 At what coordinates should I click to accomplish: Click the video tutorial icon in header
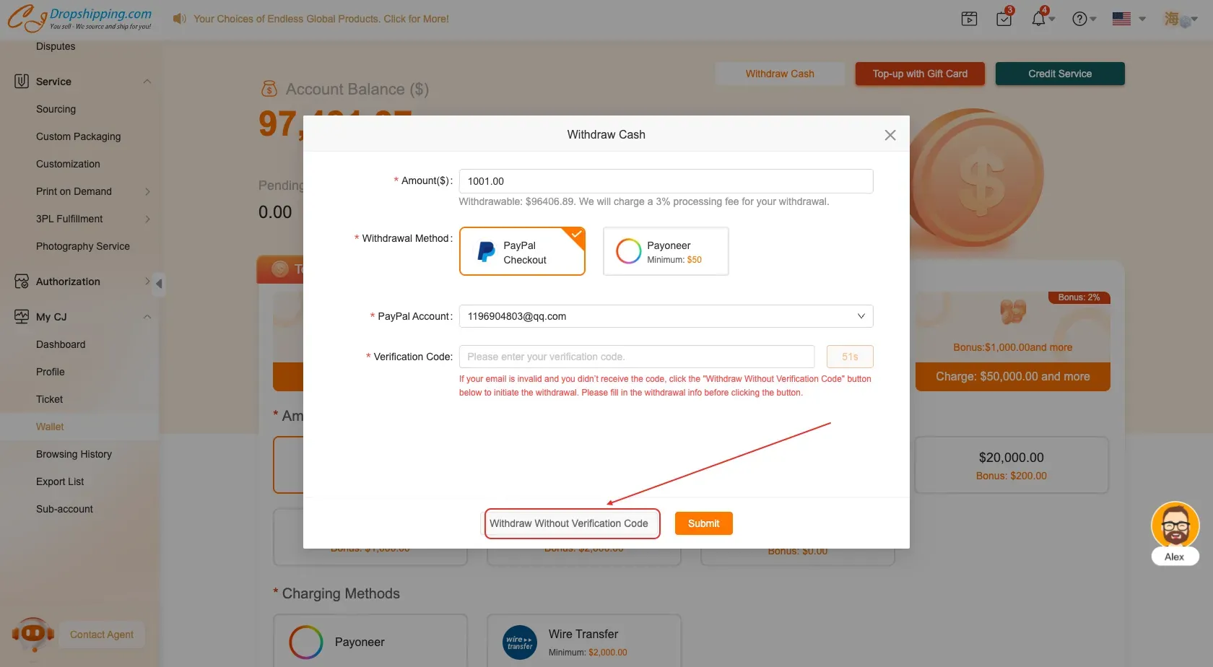969,19
